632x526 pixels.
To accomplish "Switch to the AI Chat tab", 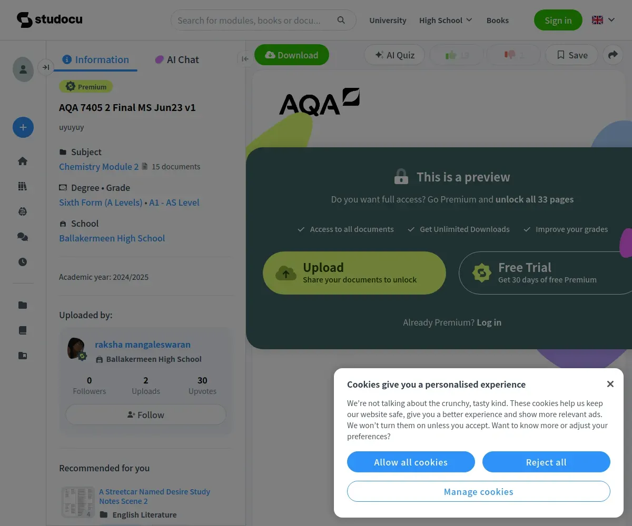I will (x=177, y=59).
